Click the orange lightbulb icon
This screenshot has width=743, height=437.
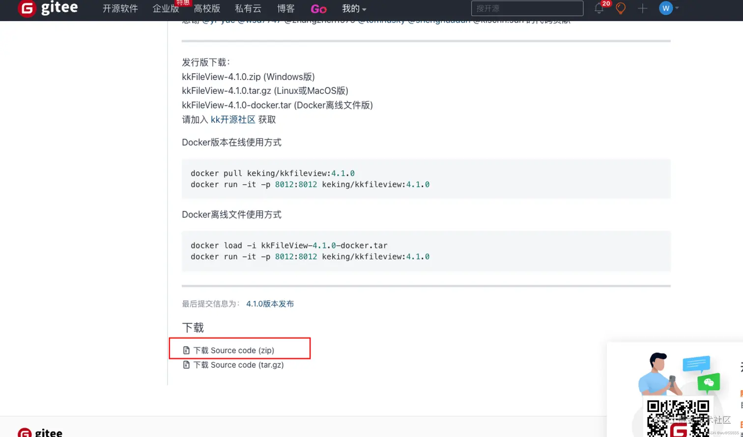(x=621, y=8)
